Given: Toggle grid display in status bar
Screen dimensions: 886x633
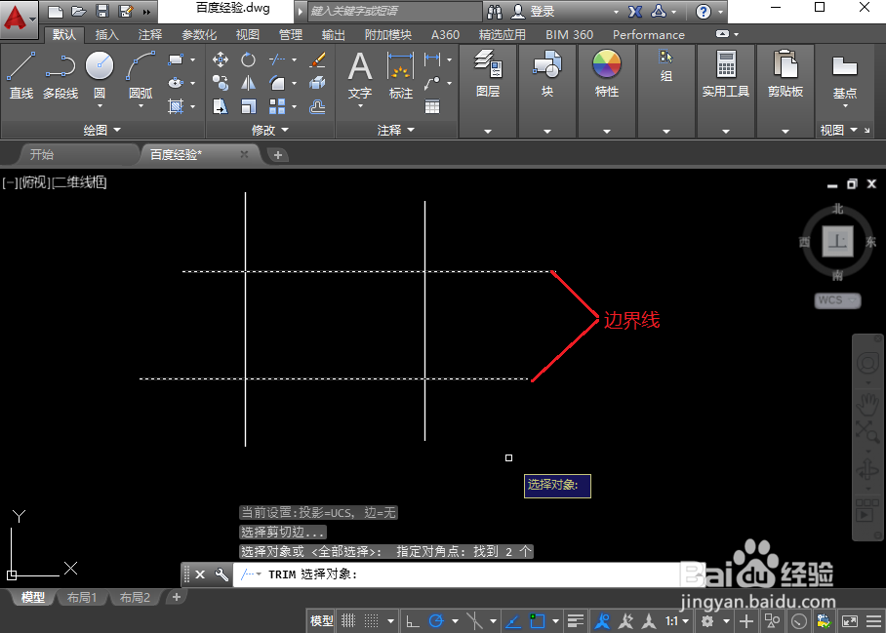Looking at the screenshot, I should click(348, 621).
